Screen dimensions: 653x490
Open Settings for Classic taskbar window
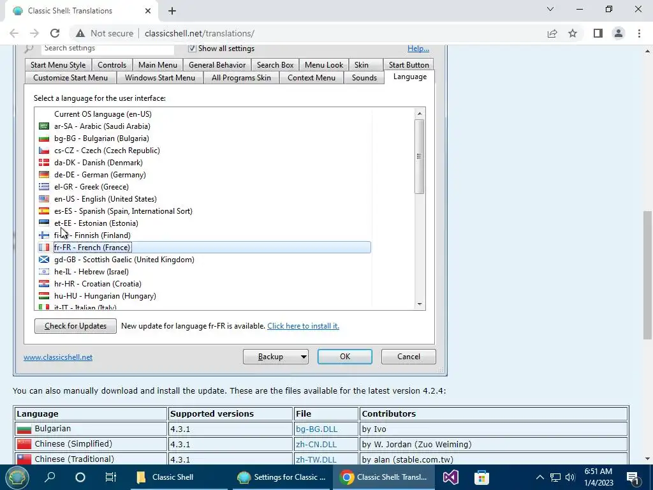281,477
